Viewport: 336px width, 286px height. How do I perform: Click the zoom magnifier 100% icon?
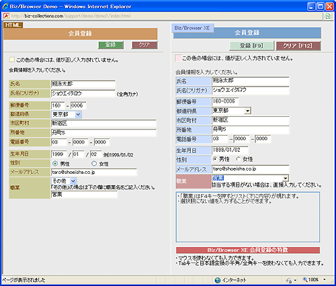coord(305,279)
